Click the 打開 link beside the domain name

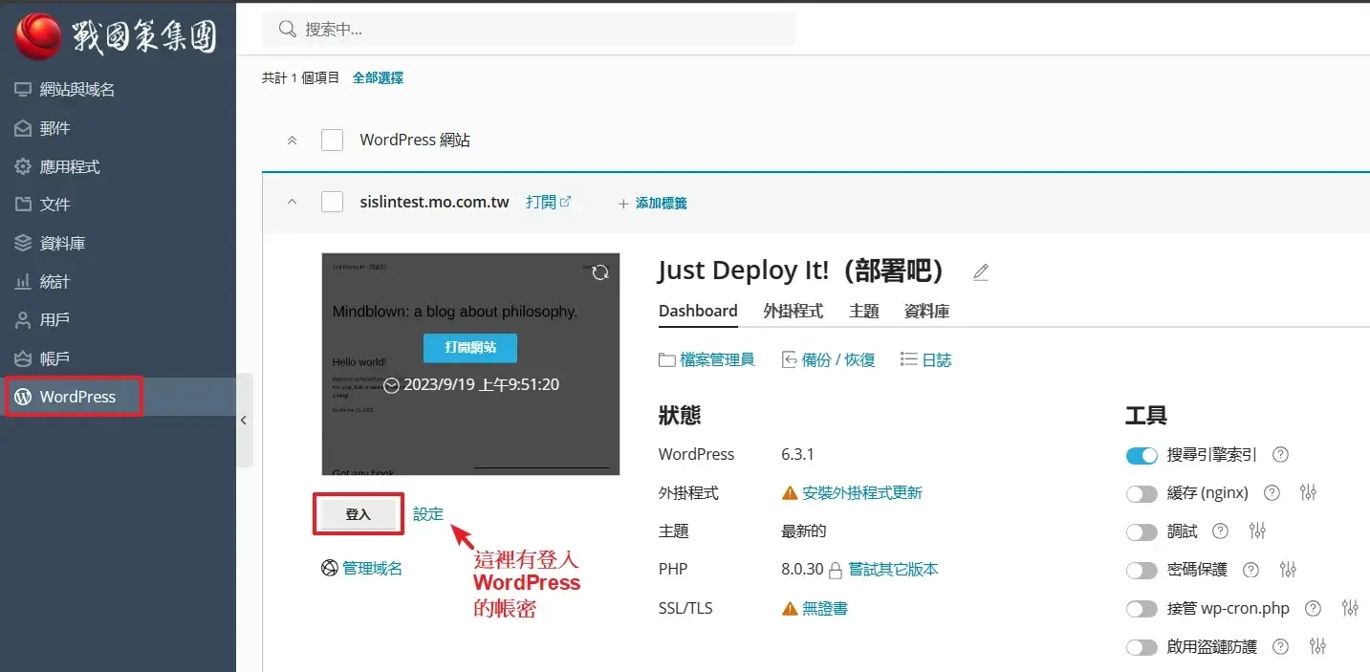(x=548, y=203)
